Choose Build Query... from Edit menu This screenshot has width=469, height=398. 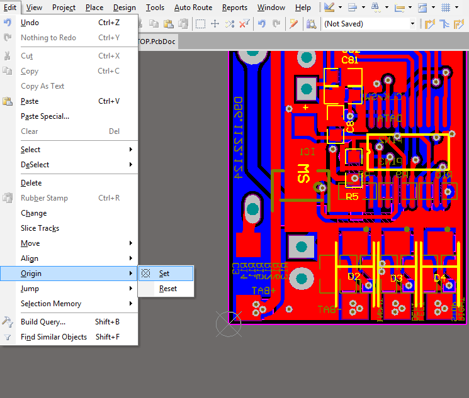click(69, 322)
